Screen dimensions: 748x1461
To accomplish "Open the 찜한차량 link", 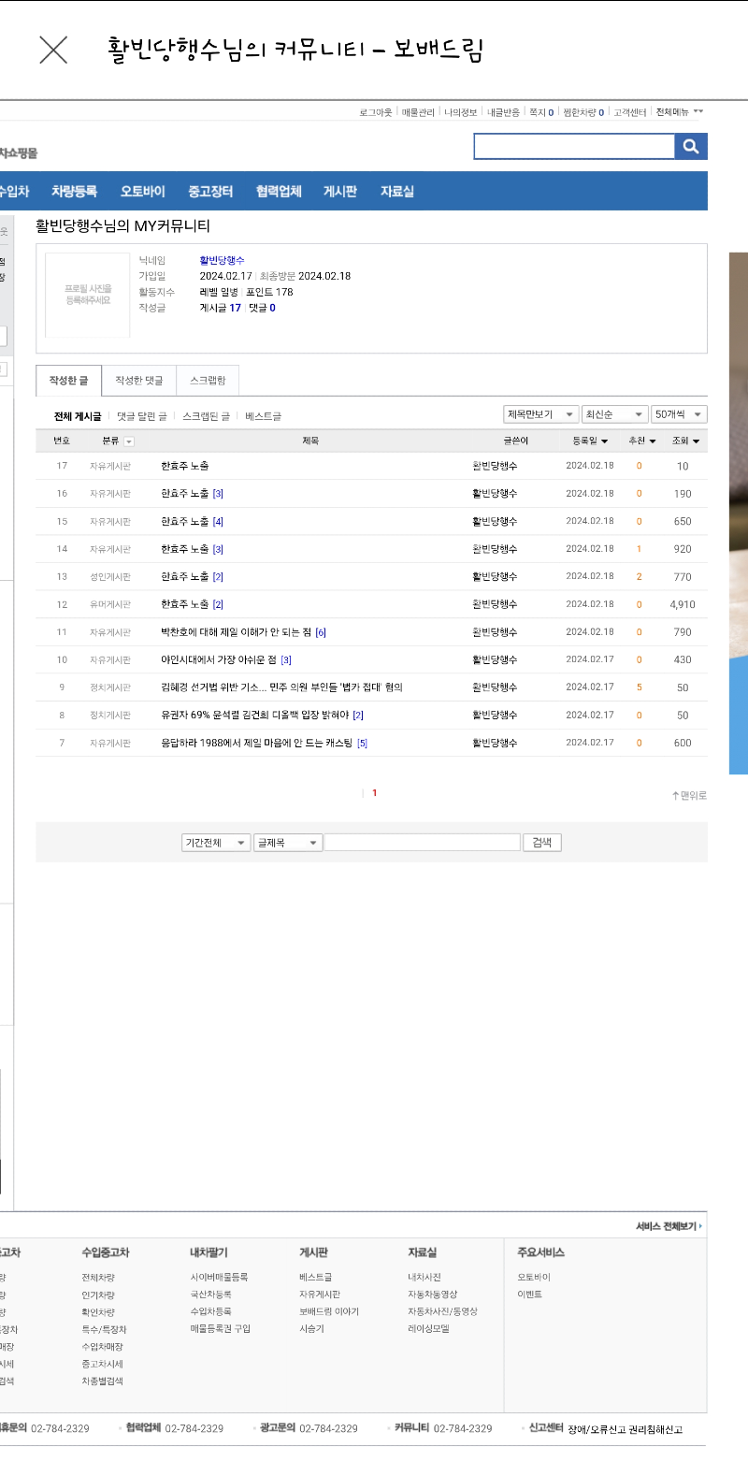I will click(x=583, y=112).
